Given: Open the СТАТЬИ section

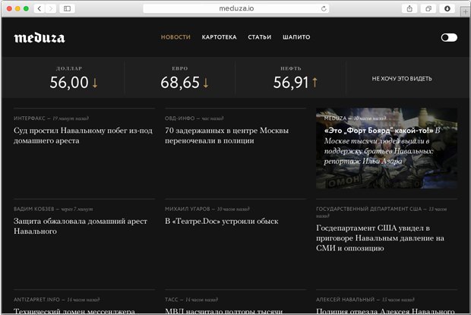Looking at the screenshot, I should [x=260, y=37].
